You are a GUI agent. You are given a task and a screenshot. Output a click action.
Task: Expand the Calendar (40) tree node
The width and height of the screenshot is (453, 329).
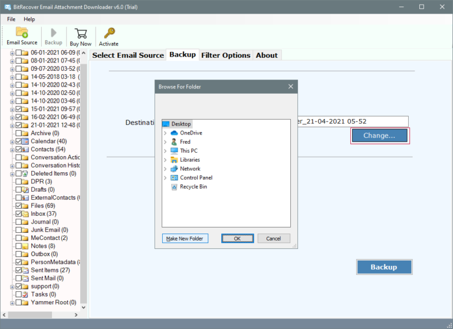[12, 142]
